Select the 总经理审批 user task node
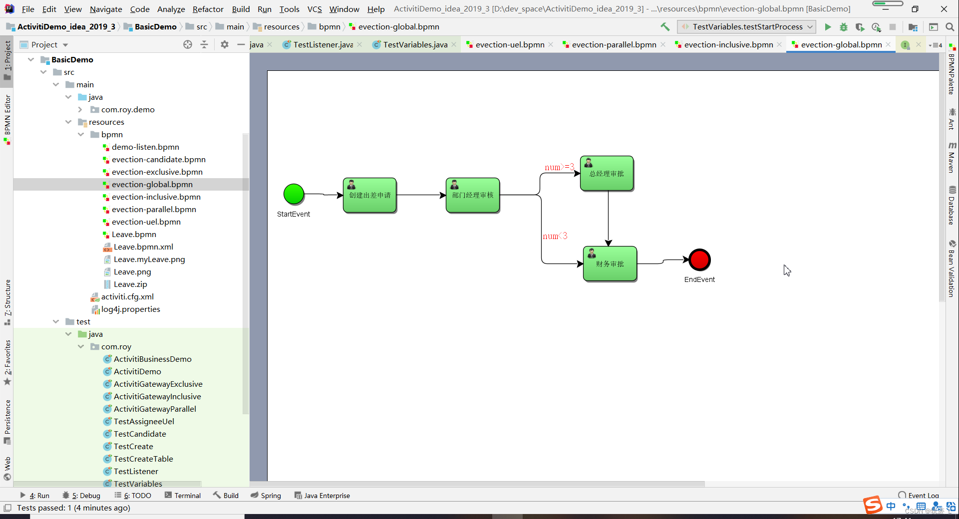This screenshot has height=519, width=959. pos(607,173)
